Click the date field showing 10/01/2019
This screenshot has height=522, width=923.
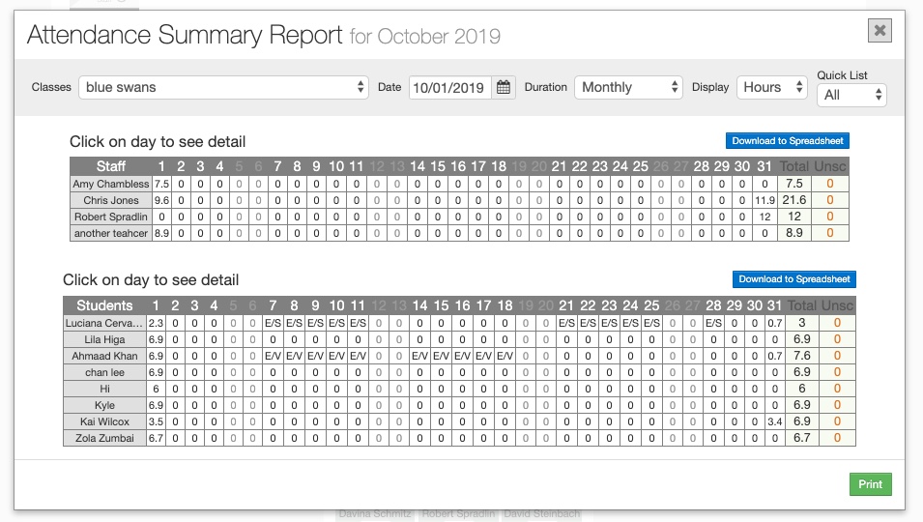point(450,87)
